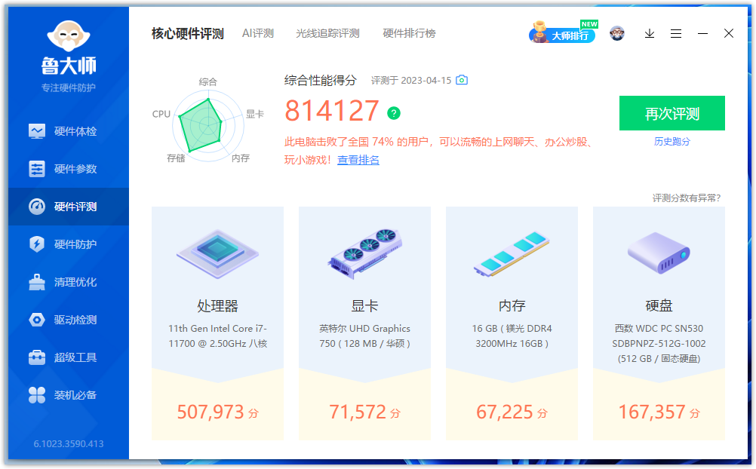The width and height of the screenshot is (756, 469).
Task: Click the version number 6.1023.3590.413
Action: coord(69,444)
